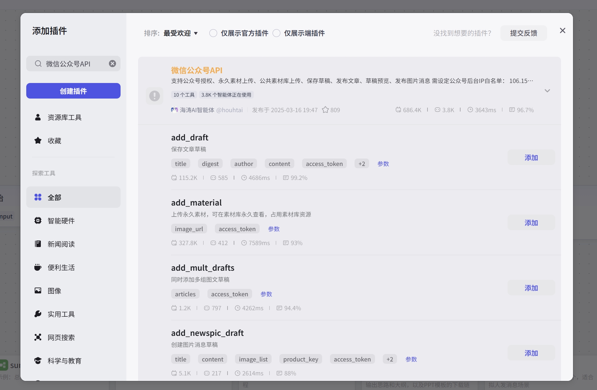Focus the plugin search input field

coord(73,64)
